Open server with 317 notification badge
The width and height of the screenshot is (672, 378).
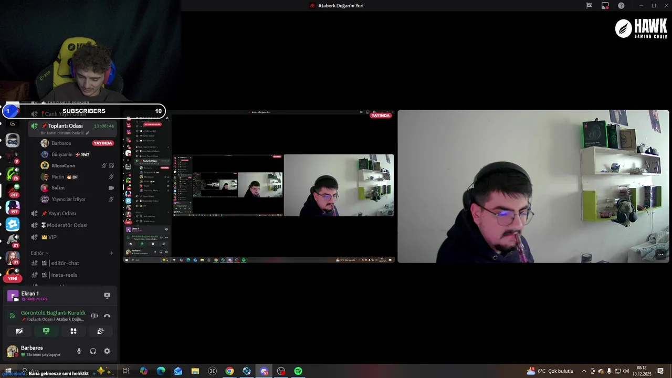tap(13, 190)
